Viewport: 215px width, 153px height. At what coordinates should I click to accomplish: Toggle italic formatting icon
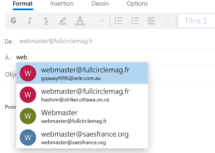click(x=29, y=21)
